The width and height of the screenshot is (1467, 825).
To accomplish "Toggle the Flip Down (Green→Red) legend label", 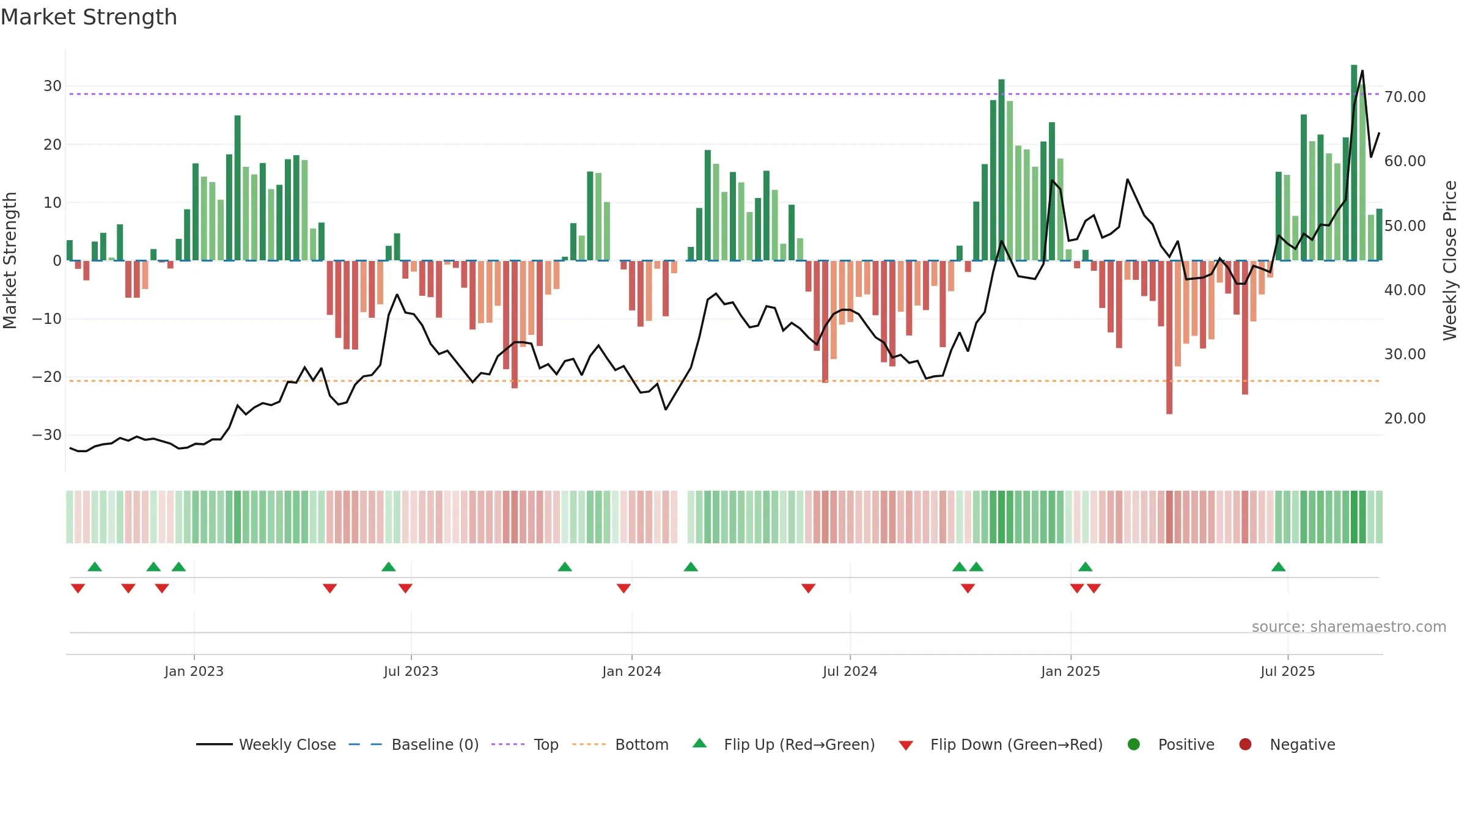I will tap(1017, 744).
